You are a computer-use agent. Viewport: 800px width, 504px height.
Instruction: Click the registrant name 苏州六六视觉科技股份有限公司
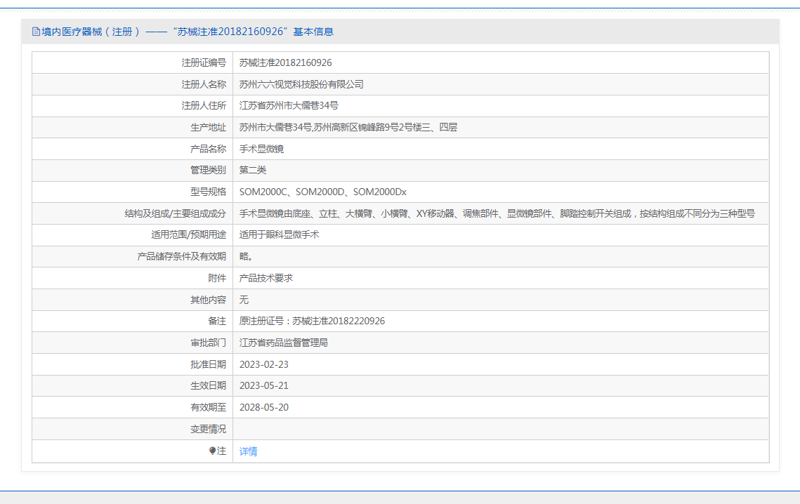point(301,84)
